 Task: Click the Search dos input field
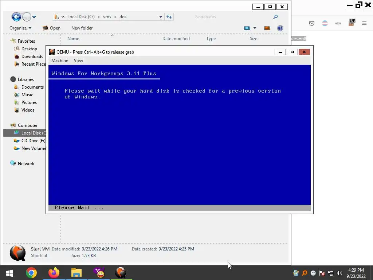pyautogui.click(x=232, y=17)
